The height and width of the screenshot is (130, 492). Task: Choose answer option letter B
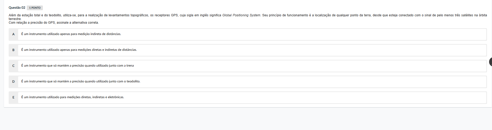[13, 50]
